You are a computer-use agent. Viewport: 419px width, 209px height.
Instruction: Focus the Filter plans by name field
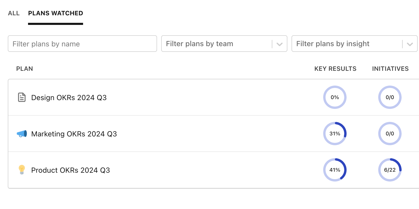tap(82, 44)
